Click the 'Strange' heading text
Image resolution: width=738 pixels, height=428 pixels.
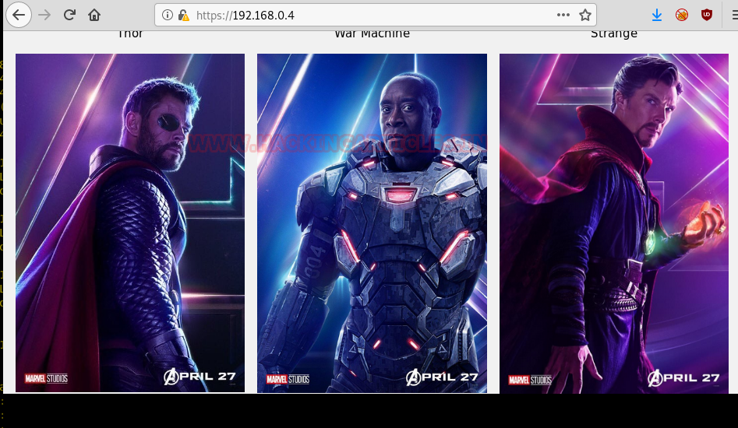pyautogui.click(x=614, y=33)
